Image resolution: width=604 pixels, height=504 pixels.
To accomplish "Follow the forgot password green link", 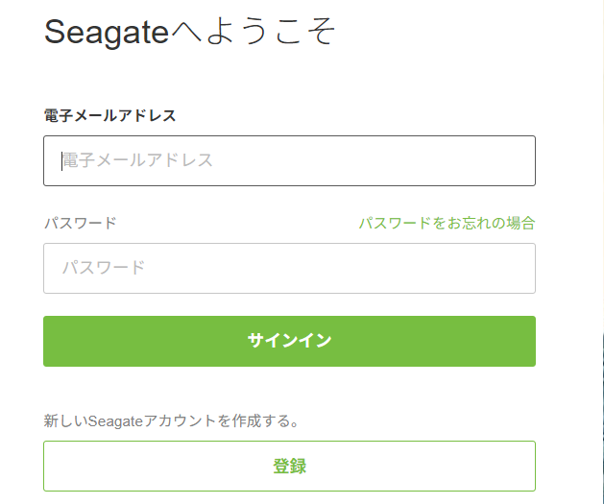I will click(447, 223).
